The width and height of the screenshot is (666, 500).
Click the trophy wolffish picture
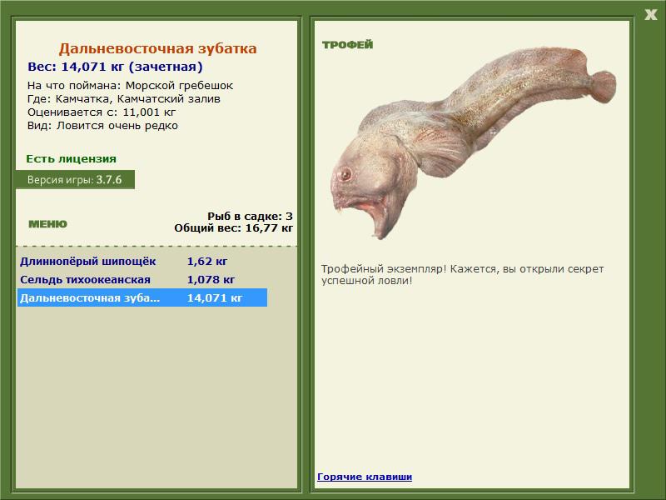pos(473,142)
